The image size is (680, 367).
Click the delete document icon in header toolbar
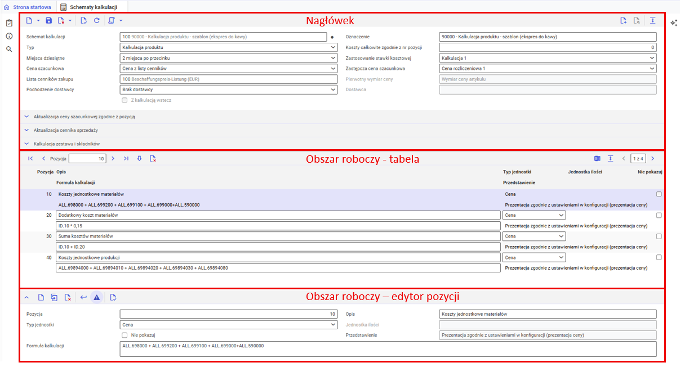coord(61,21)
